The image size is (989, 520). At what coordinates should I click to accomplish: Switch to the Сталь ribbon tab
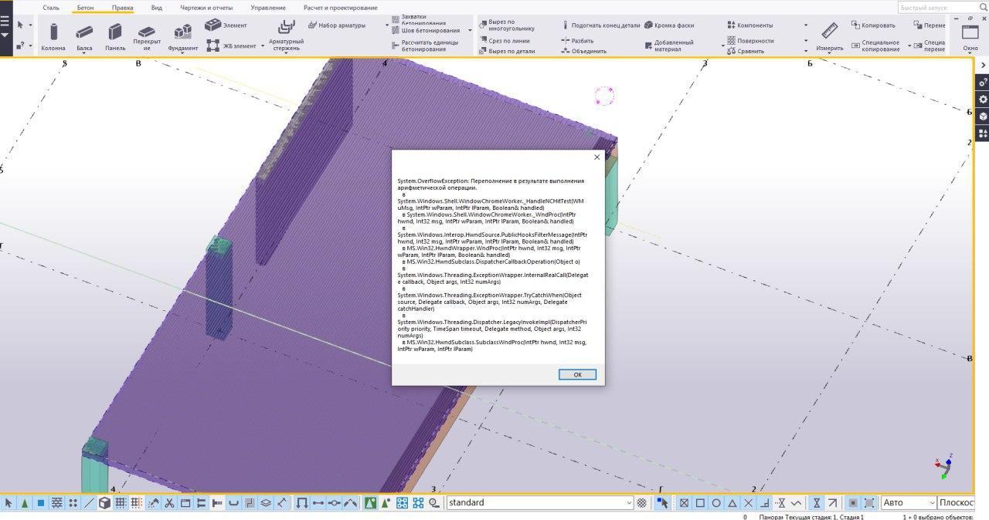pos(51,8)
